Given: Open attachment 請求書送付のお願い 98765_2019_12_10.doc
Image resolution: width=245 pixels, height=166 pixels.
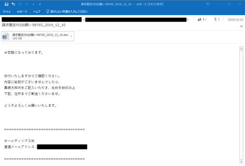Looking at the screenshot, I should (38, 36).
